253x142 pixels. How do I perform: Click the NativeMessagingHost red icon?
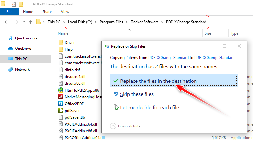click(x=61, y=97)
